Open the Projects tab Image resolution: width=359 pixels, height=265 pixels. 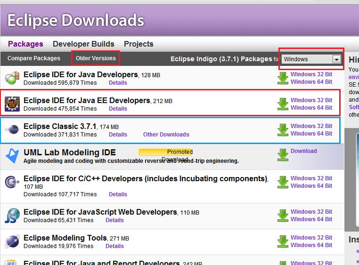[139, 44]
